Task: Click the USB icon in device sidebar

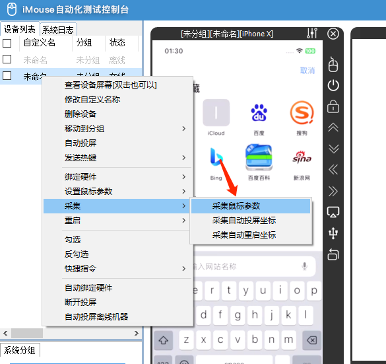Action: coord(333,233)
